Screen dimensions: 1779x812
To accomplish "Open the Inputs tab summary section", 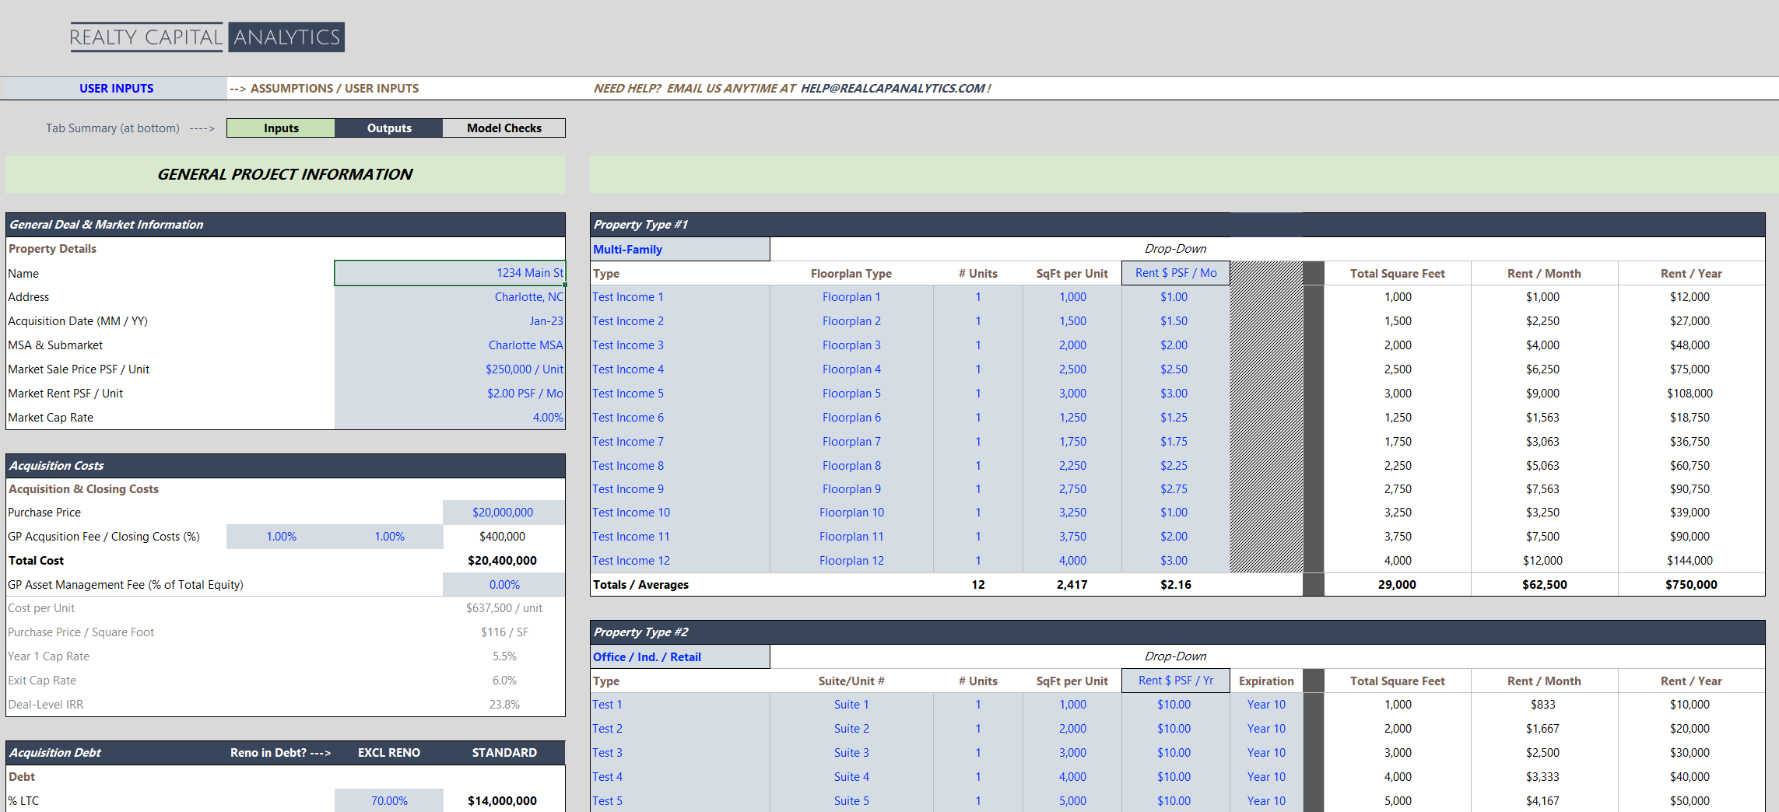I will (x=280, y=128).
